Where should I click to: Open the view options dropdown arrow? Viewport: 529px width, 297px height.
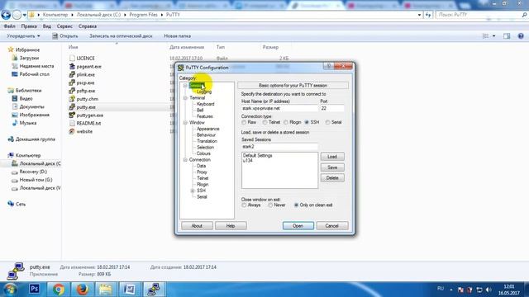pyautogui.click(x=494, y=36)
